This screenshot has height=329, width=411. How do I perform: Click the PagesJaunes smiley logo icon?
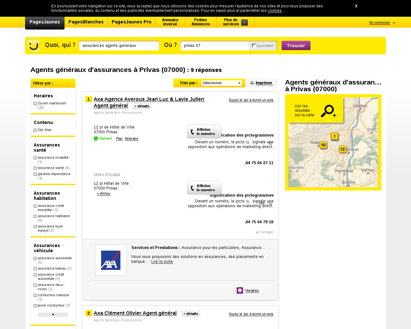click(x=34, y=46)
